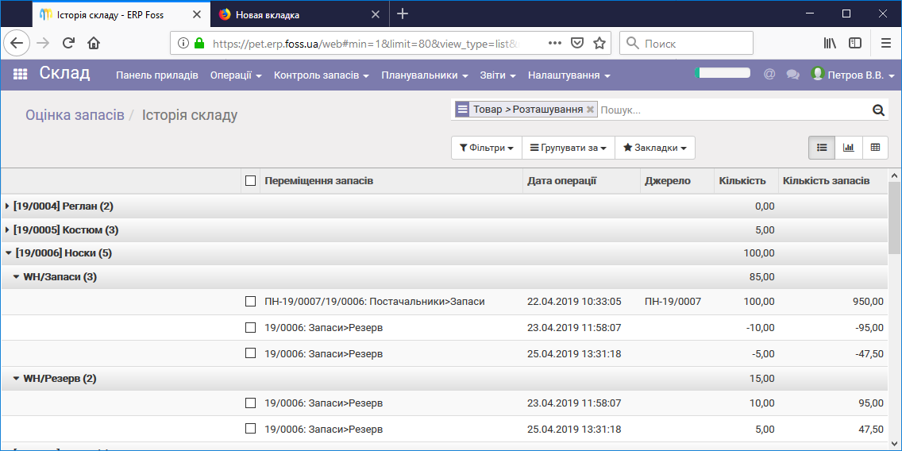Viewport: 902px width, 451px height.
Task: Toggle the browser sidebar icon
Action: (855, 43)
